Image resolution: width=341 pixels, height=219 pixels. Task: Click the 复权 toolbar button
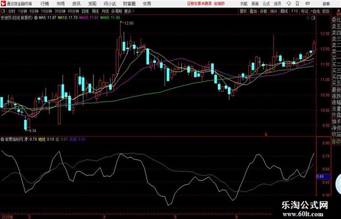[x=243, y=11]
